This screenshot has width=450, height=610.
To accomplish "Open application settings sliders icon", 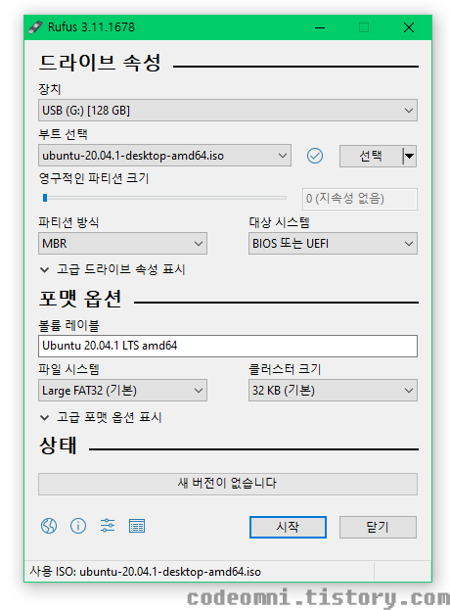I will pyautogui.click(x=108, y=526).
